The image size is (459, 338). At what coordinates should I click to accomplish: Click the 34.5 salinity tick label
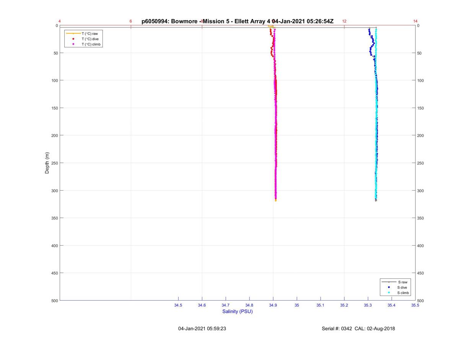pyautogui.click(x=178, y=305)
